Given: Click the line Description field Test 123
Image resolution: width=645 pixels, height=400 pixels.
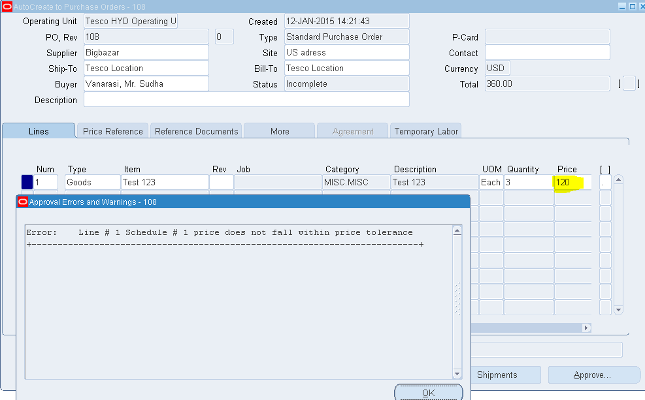Looking at the screenshot, I should click(435, 182).
